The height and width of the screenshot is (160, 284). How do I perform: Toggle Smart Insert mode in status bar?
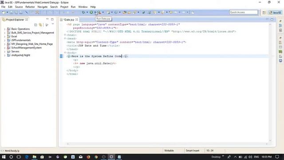pos(192,151)
